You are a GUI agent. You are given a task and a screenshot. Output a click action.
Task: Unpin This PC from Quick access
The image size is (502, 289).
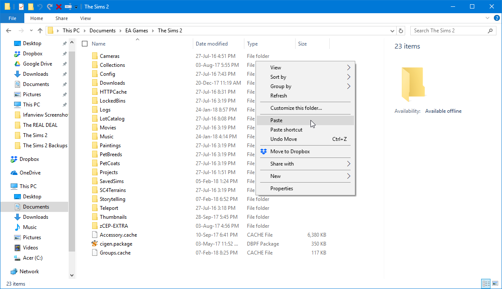click(65, 105)
